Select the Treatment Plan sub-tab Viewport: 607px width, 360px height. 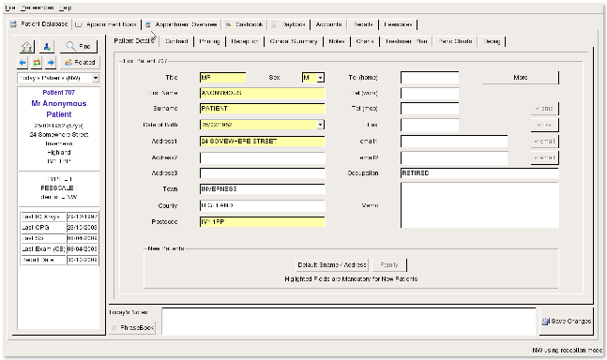point(406,41)
